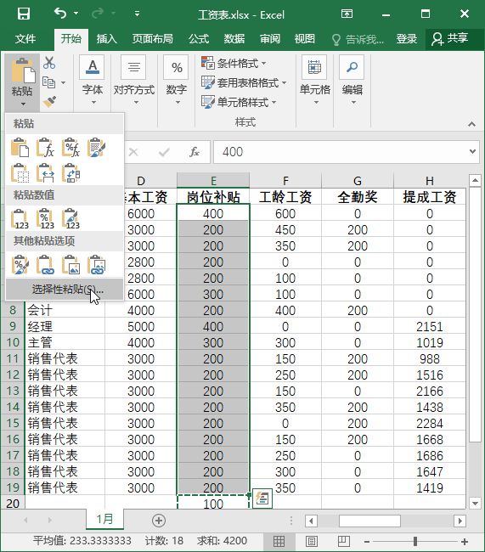The width and height of the screenshot is (485, 552).
Task: Switch to the 页面布局 tab
Action: point(153,38)
